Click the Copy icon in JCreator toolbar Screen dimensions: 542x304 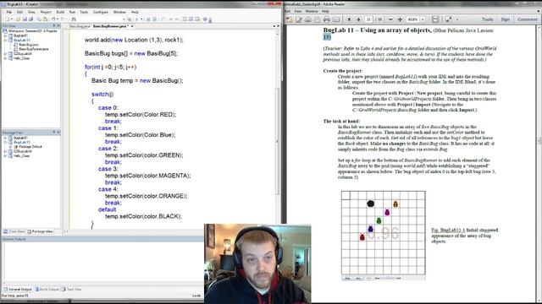(x=39, y=19)
